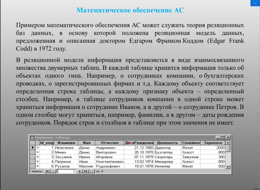Click the blue minimize button at the top right corner

[x=255, y=3]
